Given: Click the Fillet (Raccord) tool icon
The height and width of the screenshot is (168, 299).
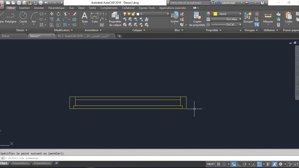Looking at the screenshot, I should [x=65, y=20].
